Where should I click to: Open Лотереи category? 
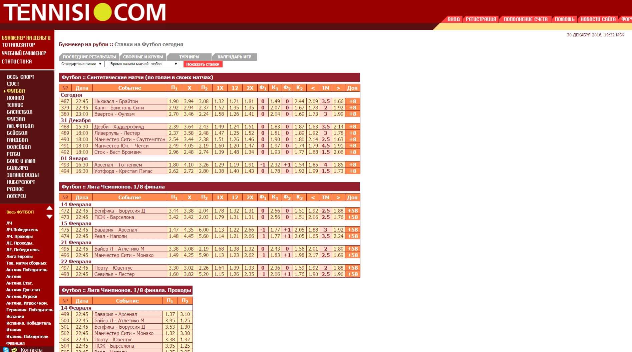(16, 196)
